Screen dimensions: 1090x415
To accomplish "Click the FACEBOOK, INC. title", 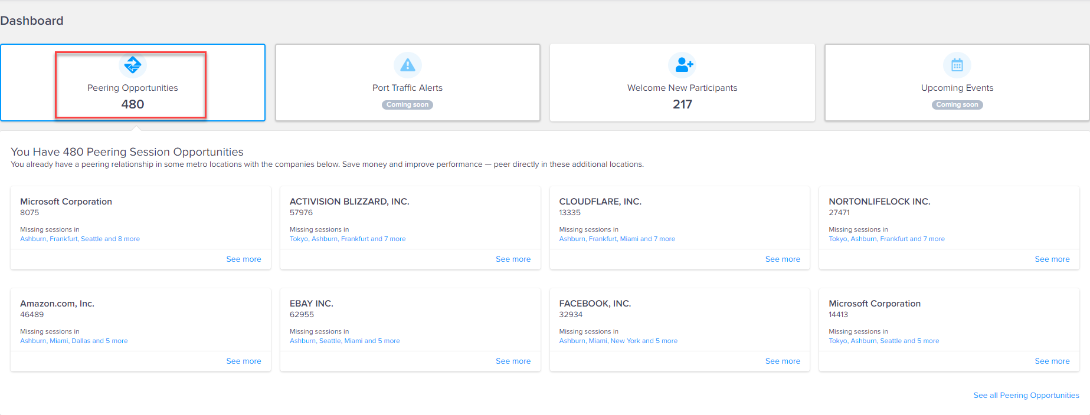I will tap(595, 304).
